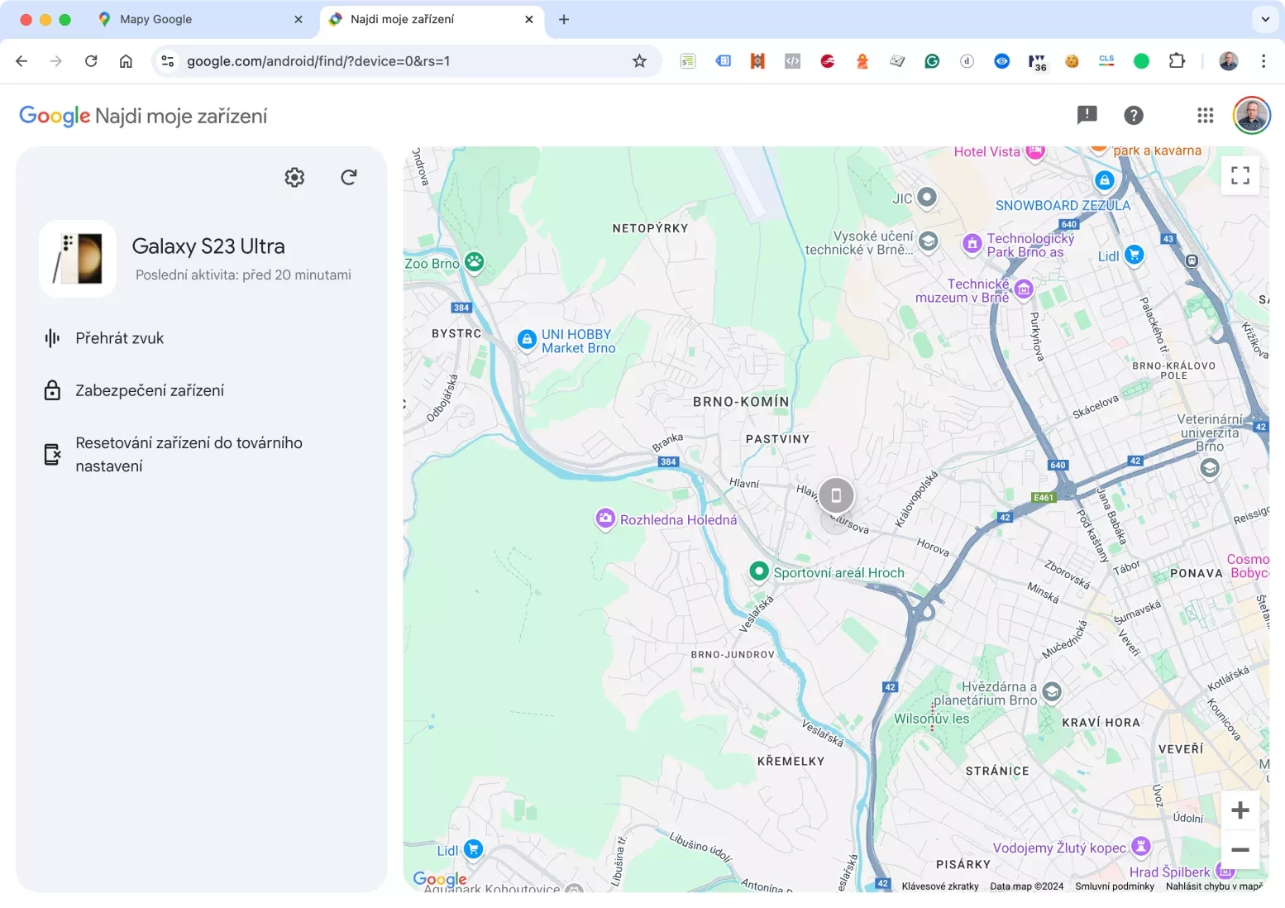Click Grammarly extension icon

(x=932, y=61)
